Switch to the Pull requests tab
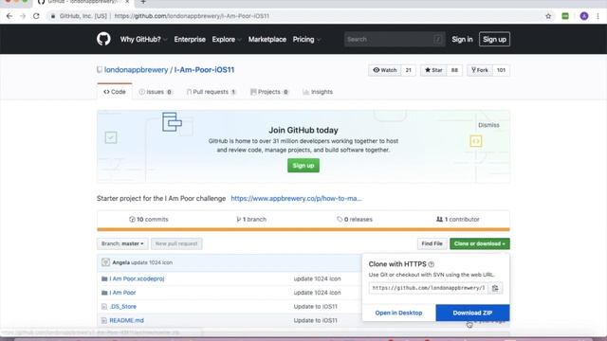607x341 pixels. (x=211, y=92)
